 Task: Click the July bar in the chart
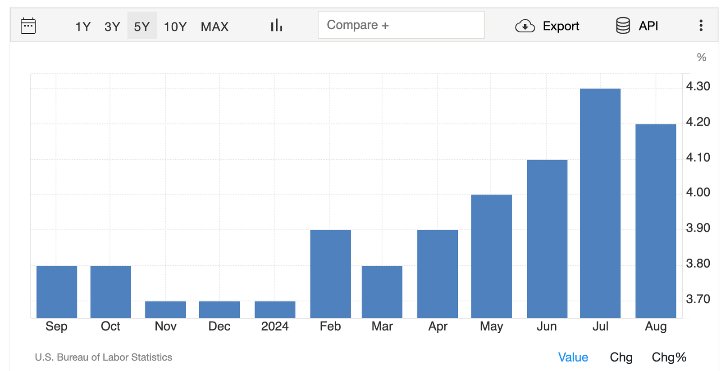click(600, 203)
